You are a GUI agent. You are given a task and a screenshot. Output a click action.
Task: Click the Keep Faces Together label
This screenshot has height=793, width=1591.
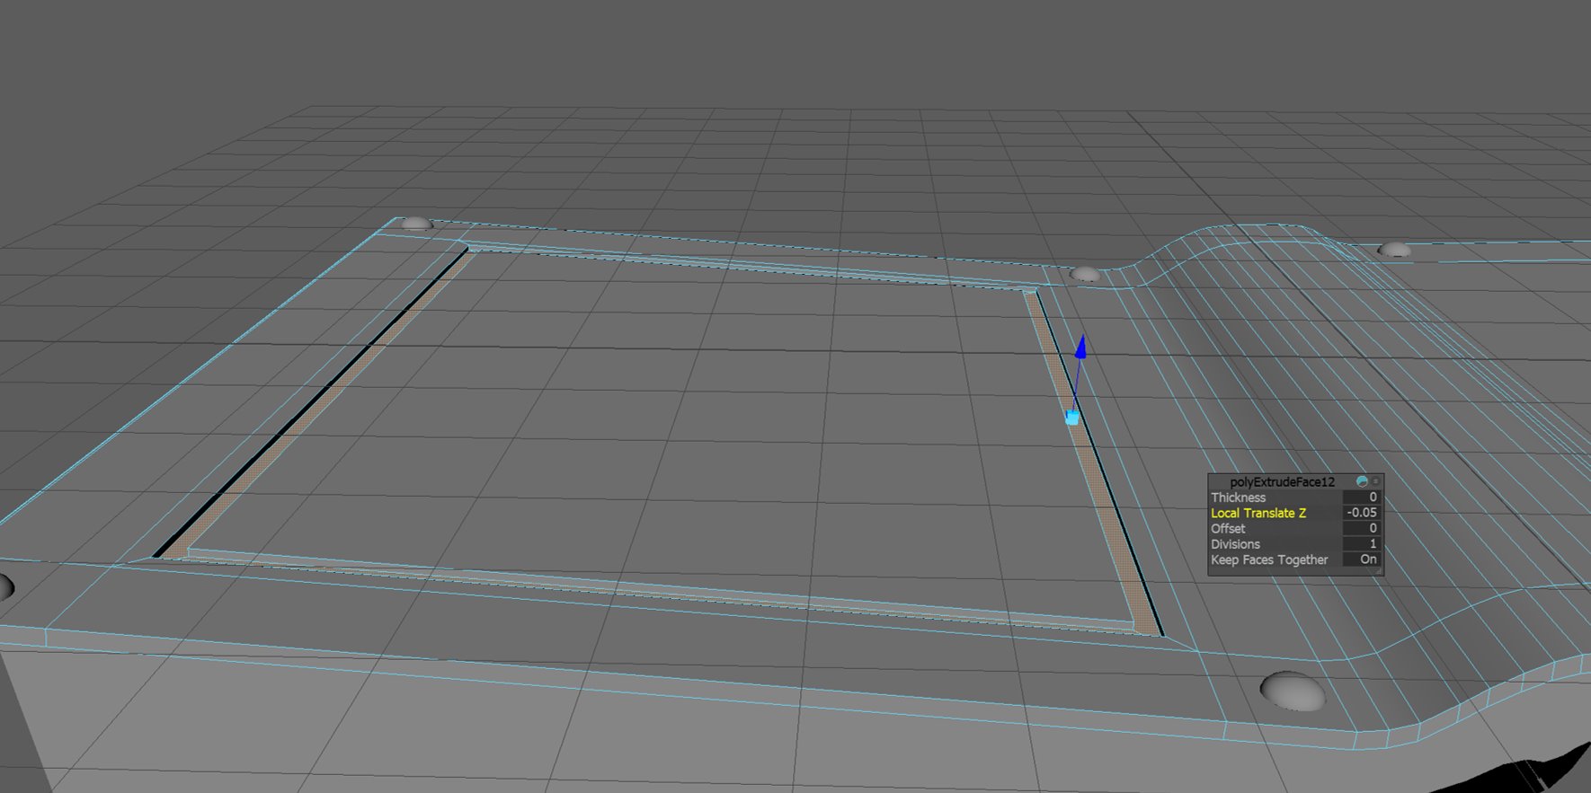pos(1268,560)
